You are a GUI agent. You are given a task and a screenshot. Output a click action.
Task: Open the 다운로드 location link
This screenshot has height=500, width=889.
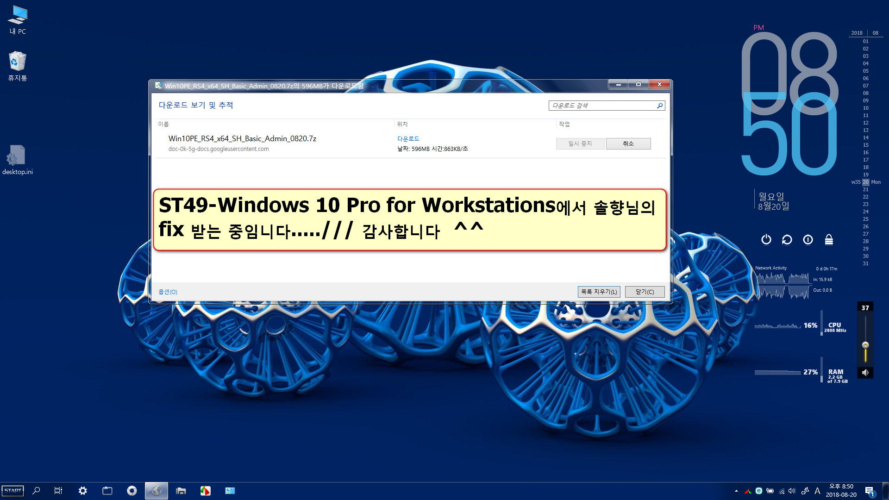coord(408,139)
